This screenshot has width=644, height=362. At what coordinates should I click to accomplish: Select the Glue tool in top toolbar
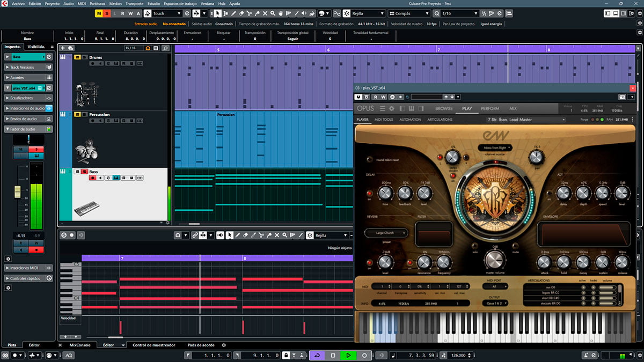(258, 13)
